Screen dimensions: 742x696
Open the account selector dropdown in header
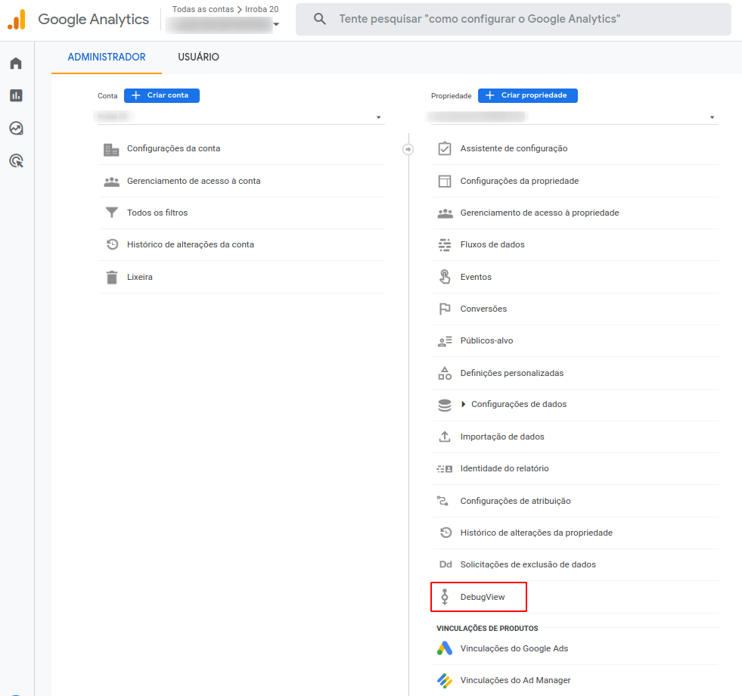[276, 24]
